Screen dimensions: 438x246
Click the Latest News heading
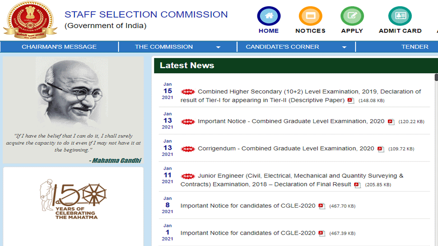click(x=187, y=65)
